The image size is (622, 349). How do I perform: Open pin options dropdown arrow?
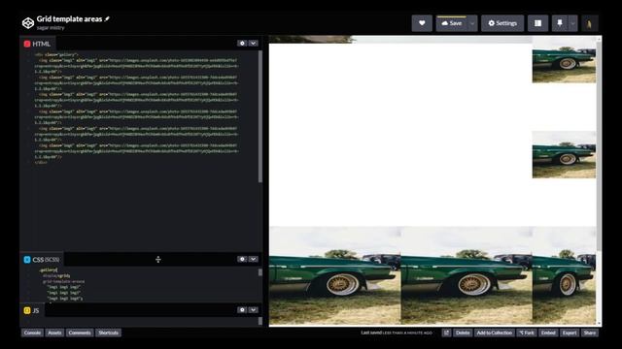[x=572, y=23]
